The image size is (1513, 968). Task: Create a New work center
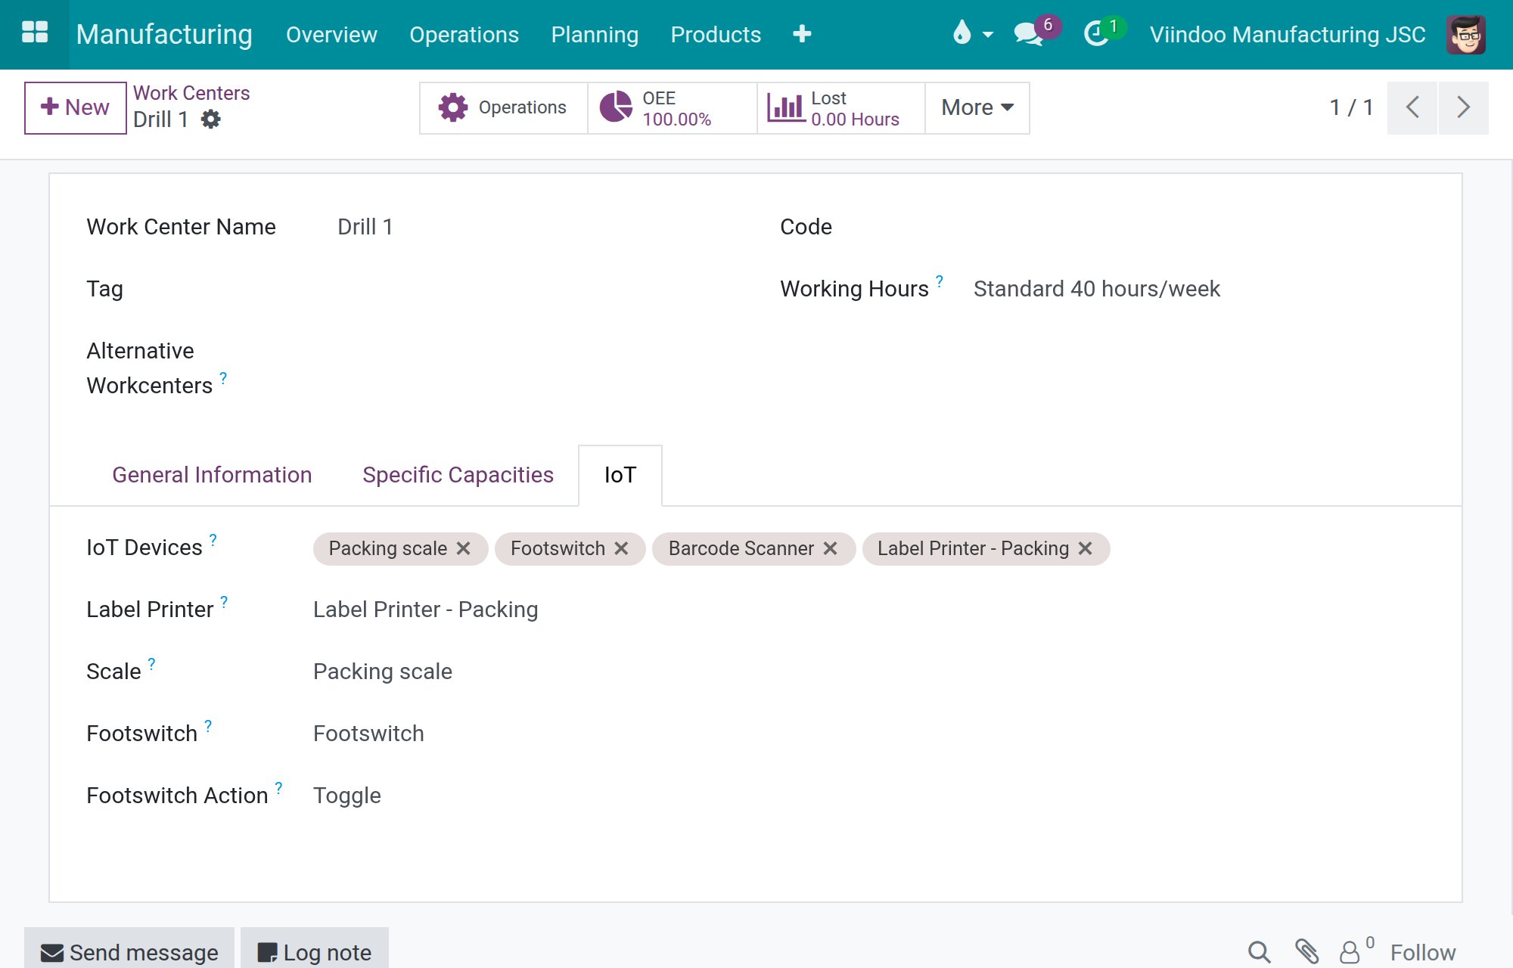[75, 107]
